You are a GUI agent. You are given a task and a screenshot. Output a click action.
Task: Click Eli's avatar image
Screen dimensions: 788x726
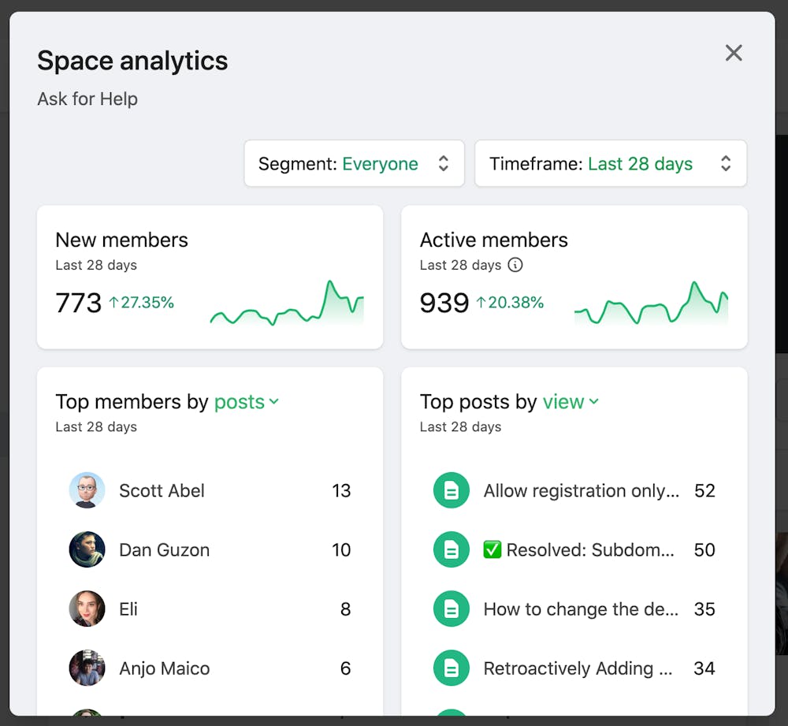tap(87, 609)
